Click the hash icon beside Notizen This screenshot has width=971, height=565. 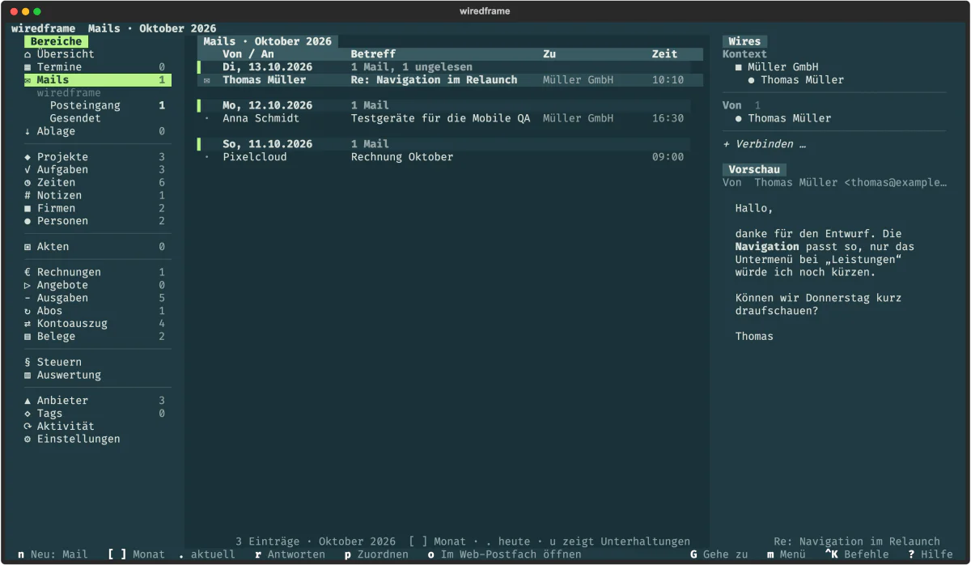28,195
